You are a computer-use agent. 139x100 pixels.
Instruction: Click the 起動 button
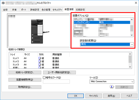tap(124, 87)
